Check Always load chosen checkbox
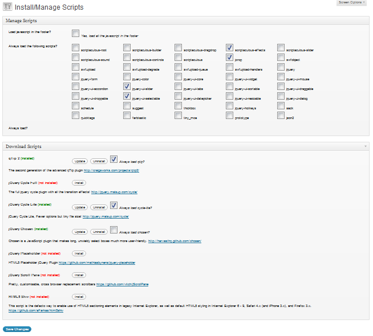 [x=113, y=230]
